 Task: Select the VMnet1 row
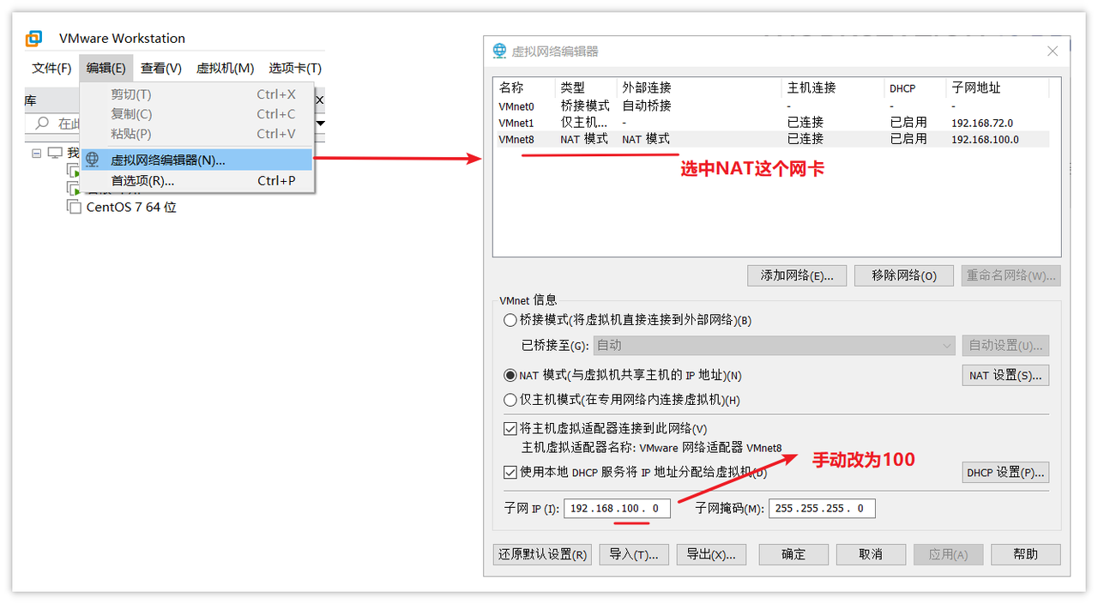[772, 123]
